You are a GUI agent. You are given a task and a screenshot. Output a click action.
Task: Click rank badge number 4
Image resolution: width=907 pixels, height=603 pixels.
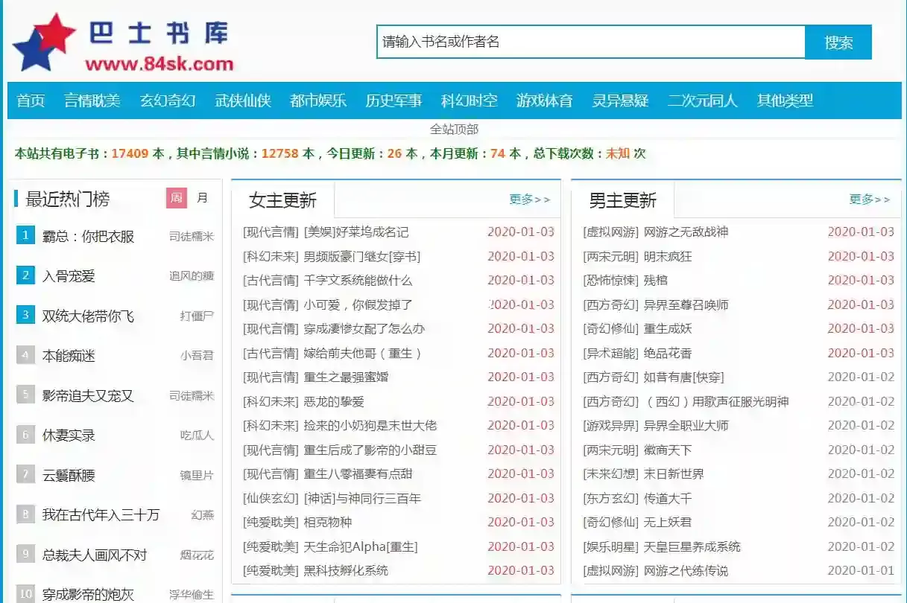pos(25,355)
